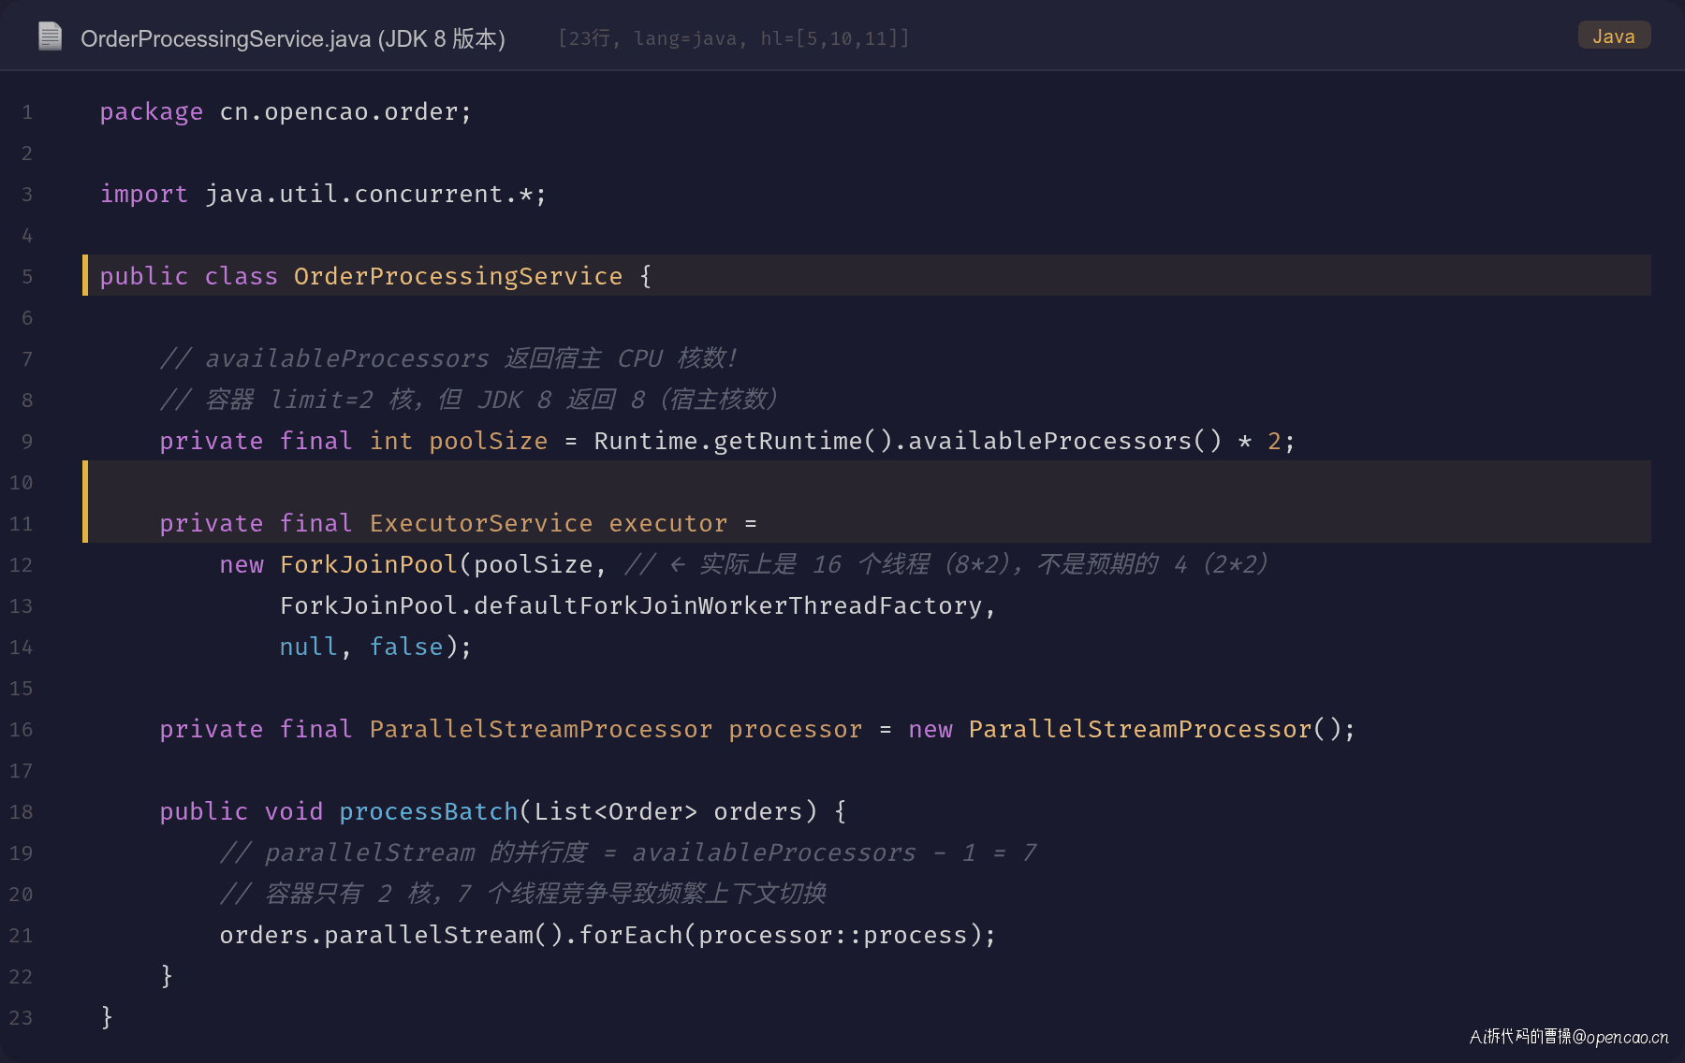The image size is (1685, 1063).
Task: Click 'List<Order> orders' parameter on line 18
Action: (667, 812)
